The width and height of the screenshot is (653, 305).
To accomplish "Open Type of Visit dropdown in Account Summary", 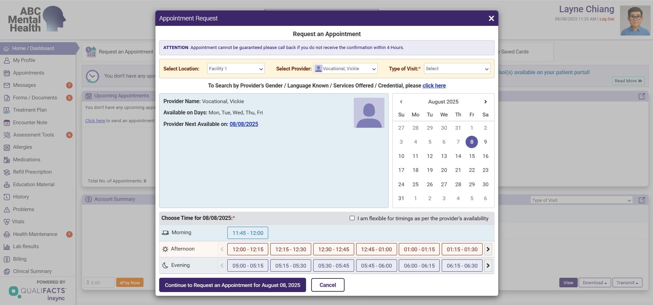I will pyautogui.click(x=581, y=200).
